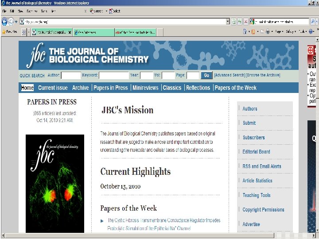319x239 pixels.
Task: Open the Favorites menu
Action: click(32, 11)
